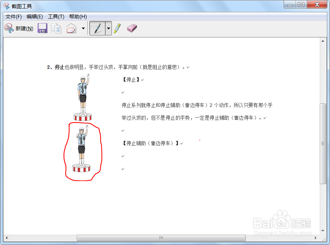The width and height of the screenshot is (330, 245).
Task: Click the scissors icon to start a snip
Action: pos(8,28)
